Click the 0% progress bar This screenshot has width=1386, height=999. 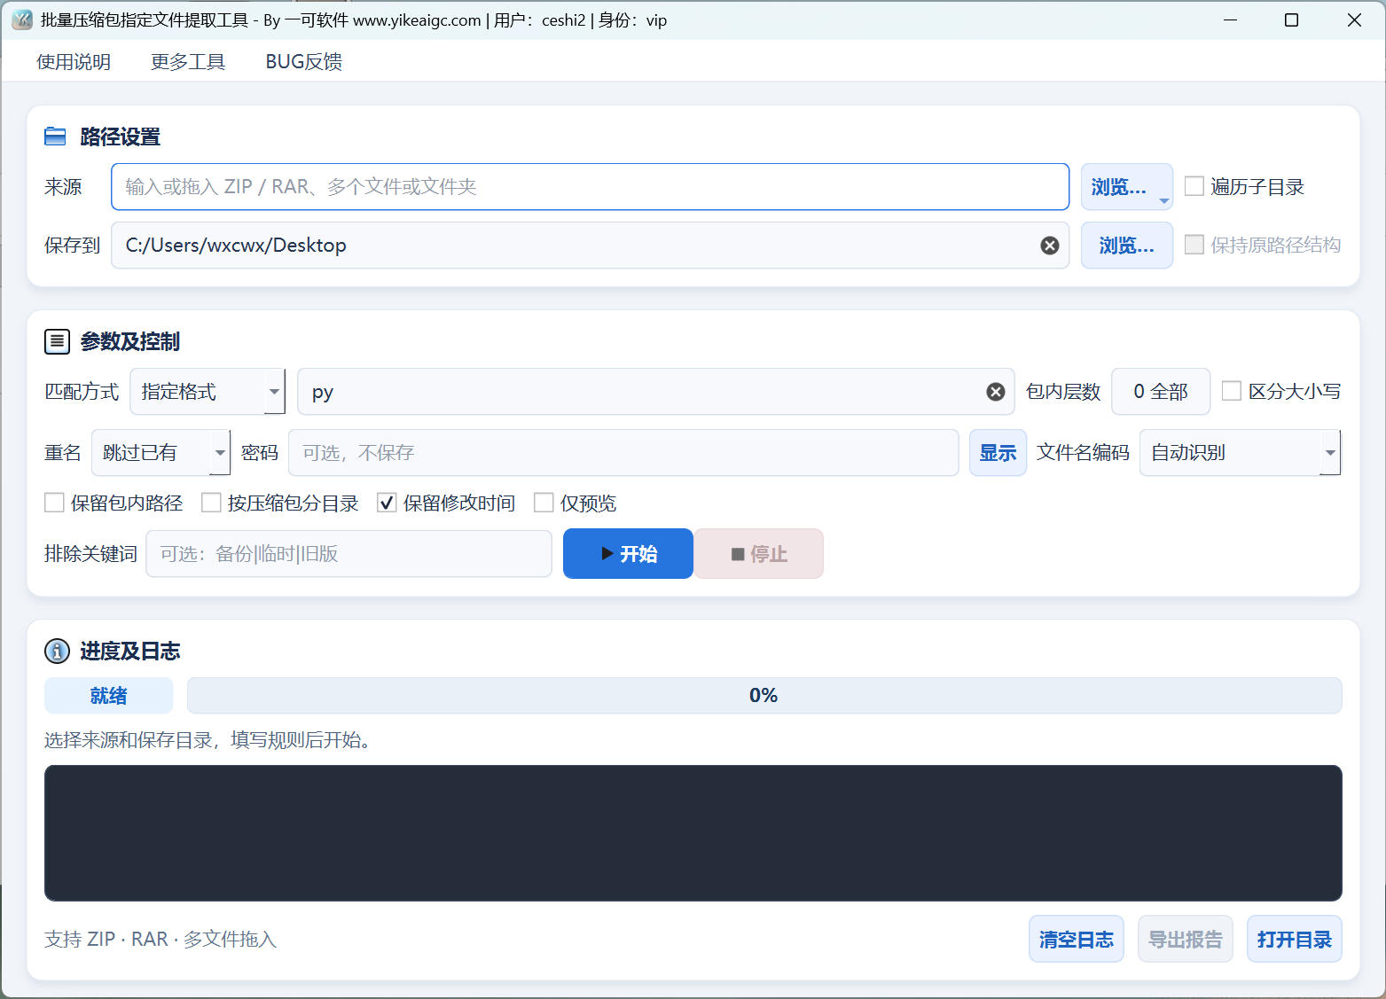click(764, 696)
